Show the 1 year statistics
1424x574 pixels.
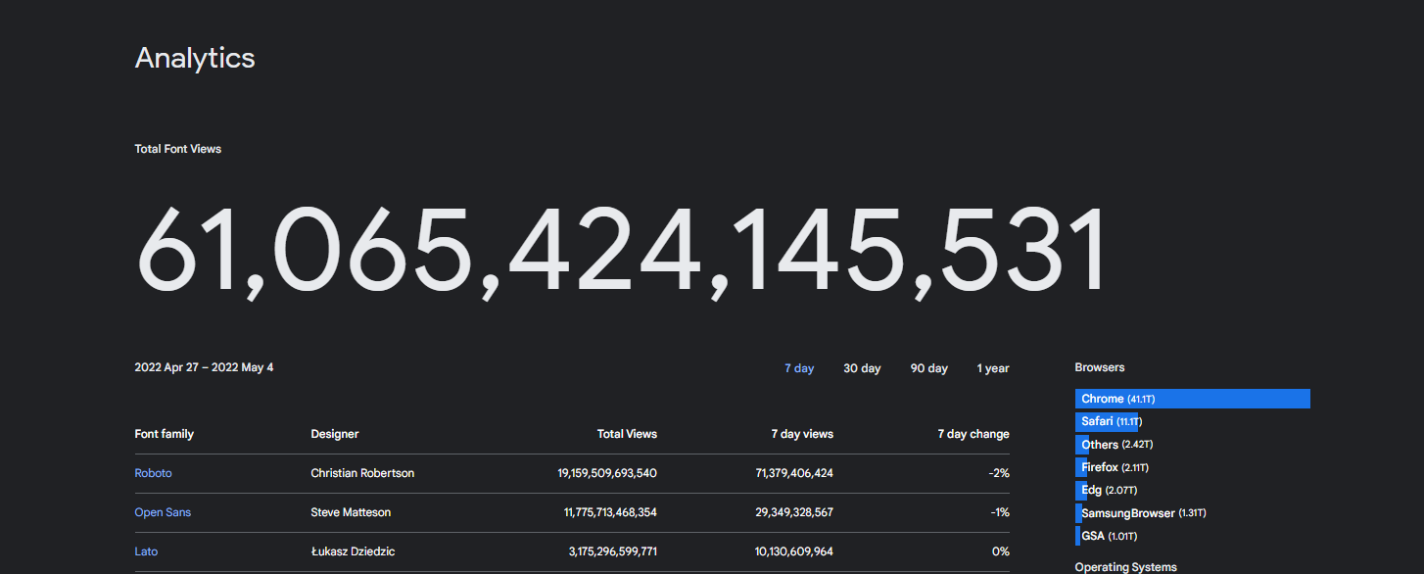tap(992, 368)
